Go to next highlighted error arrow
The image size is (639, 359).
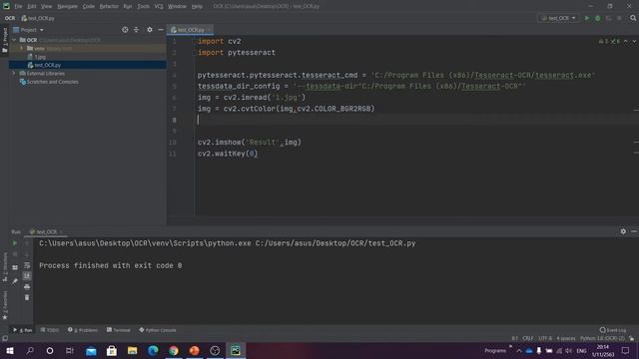[634, 41]
